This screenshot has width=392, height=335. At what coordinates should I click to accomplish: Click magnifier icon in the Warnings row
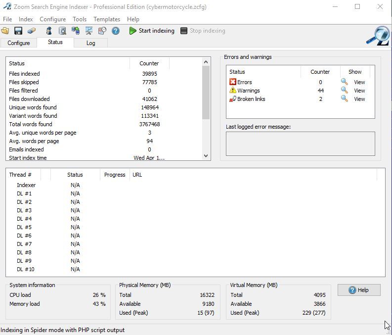coord(344,90)
